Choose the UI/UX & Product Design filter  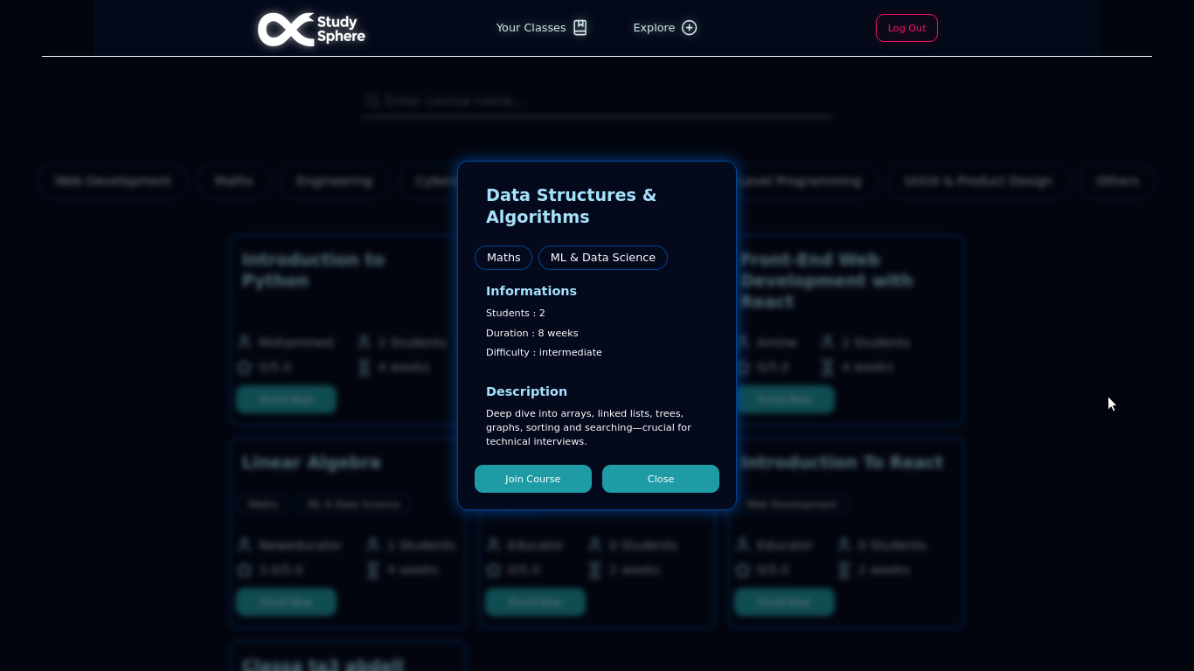click(x=978, y=181)
